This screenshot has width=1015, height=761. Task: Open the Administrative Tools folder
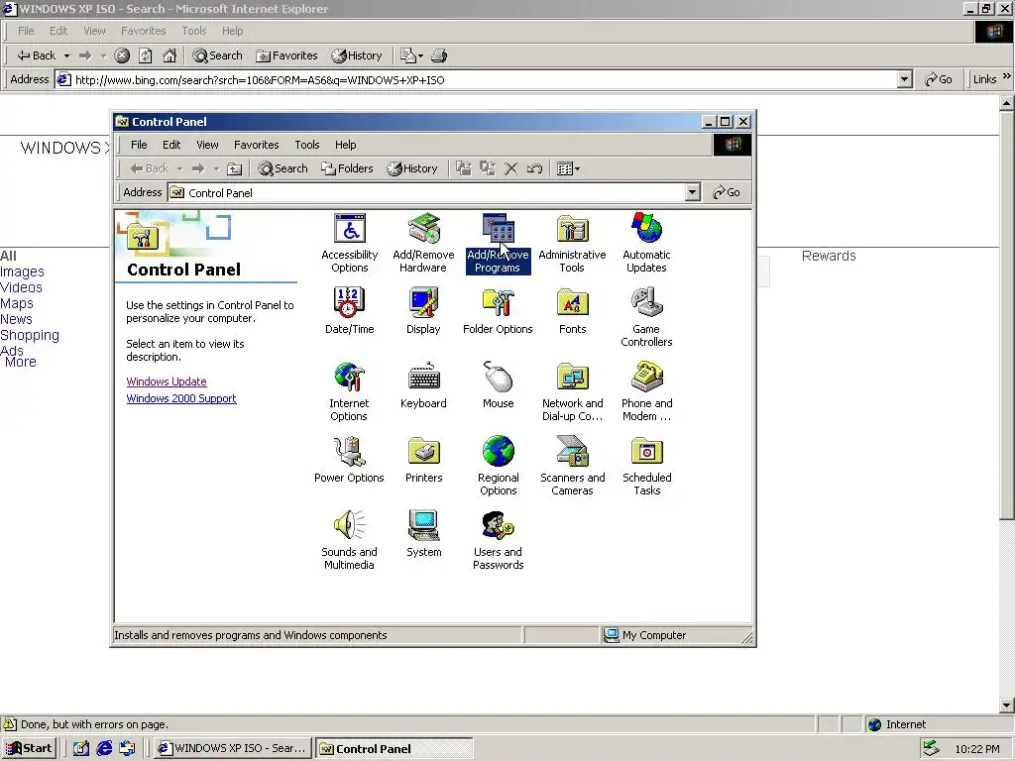tap(572, 244)
